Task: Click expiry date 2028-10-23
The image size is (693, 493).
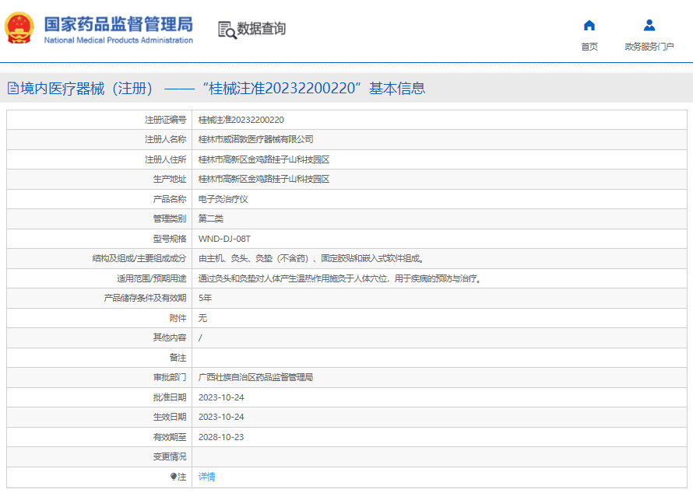Action: pos(221,437)
